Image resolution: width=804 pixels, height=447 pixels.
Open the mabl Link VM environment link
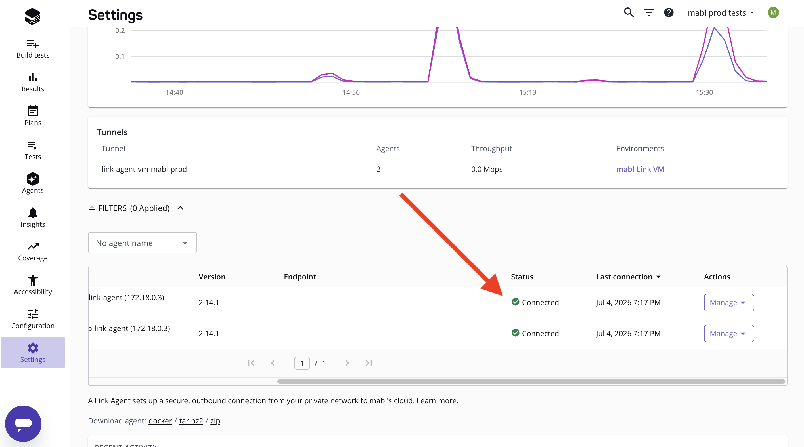click(x=640, y=169)
